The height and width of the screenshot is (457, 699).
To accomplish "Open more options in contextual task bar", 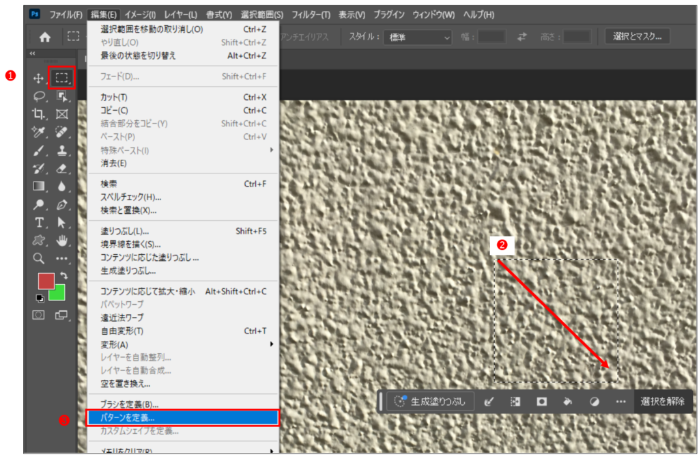I will [x=620, y=402].
